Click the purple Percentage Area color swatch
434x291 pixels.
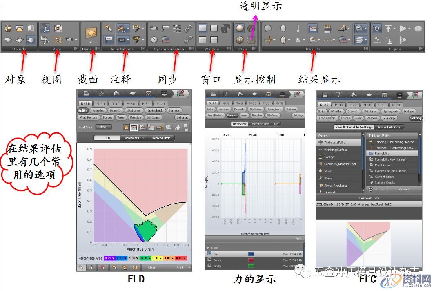pos(109,258)
